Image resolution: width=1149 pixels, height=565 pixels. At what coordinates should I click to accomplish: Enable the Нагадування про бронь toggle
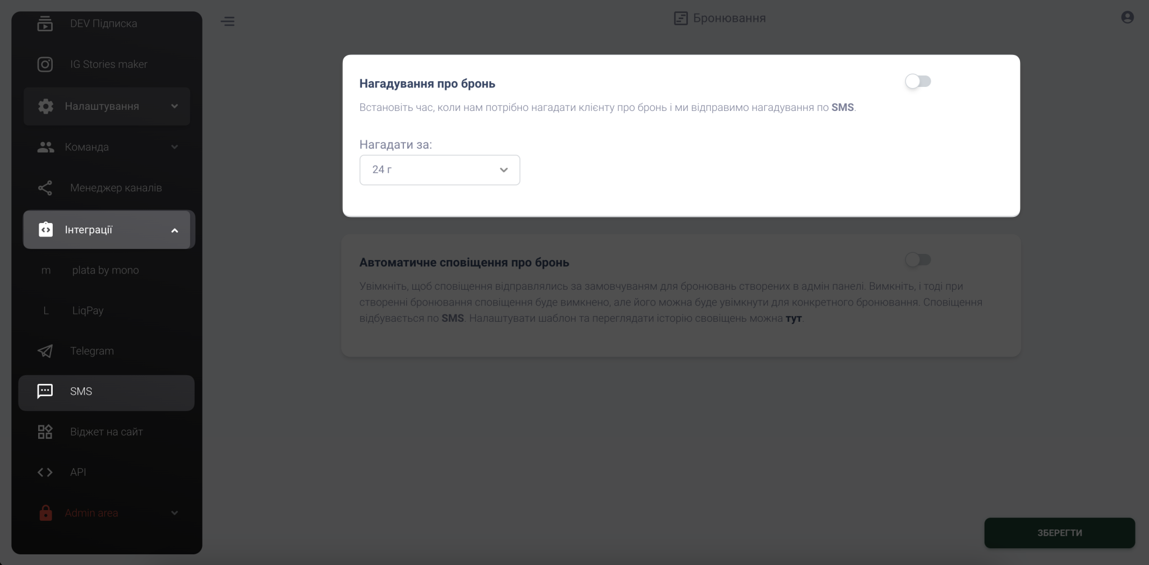[x=918, y=82]
